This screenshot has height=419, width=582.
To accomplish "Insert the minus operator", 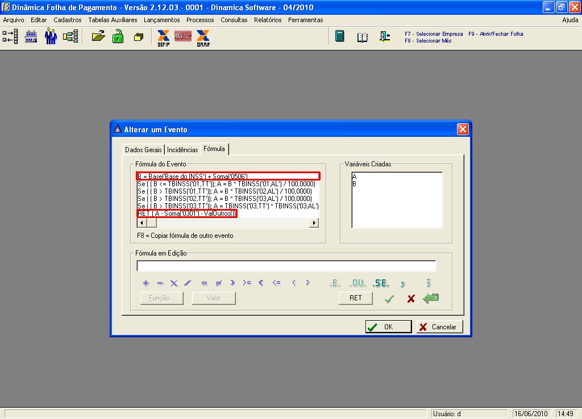I will coord(160,283).
